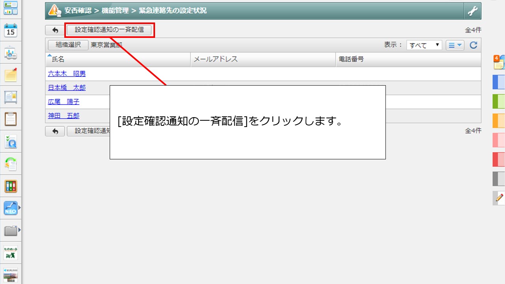Open the schedule calendar icon showing 15
Screen dimensions: 505x284
click(11, 30)
